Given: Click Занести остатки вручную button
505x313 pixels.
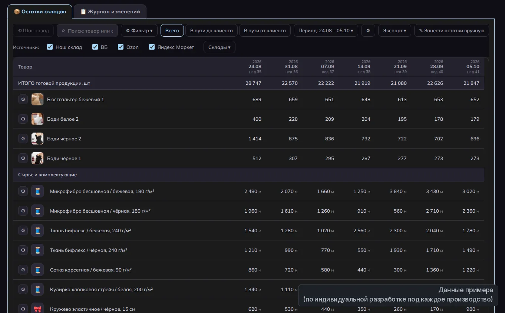Looking at the screenshot, I should [x=452, y=30].
